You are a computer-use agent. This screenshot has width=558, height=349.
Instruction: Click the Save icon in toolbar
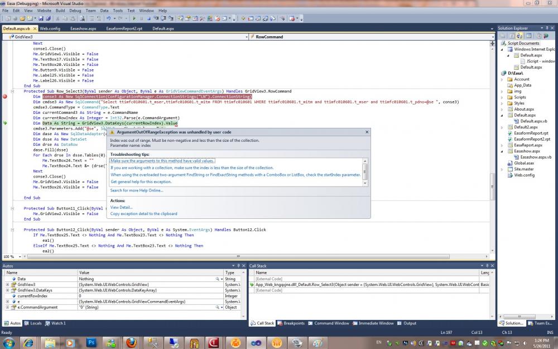(41, 18)
